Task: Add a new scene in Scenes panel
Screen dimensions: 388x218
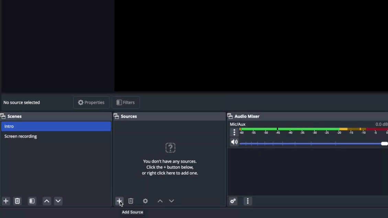Action: (6, 201)
